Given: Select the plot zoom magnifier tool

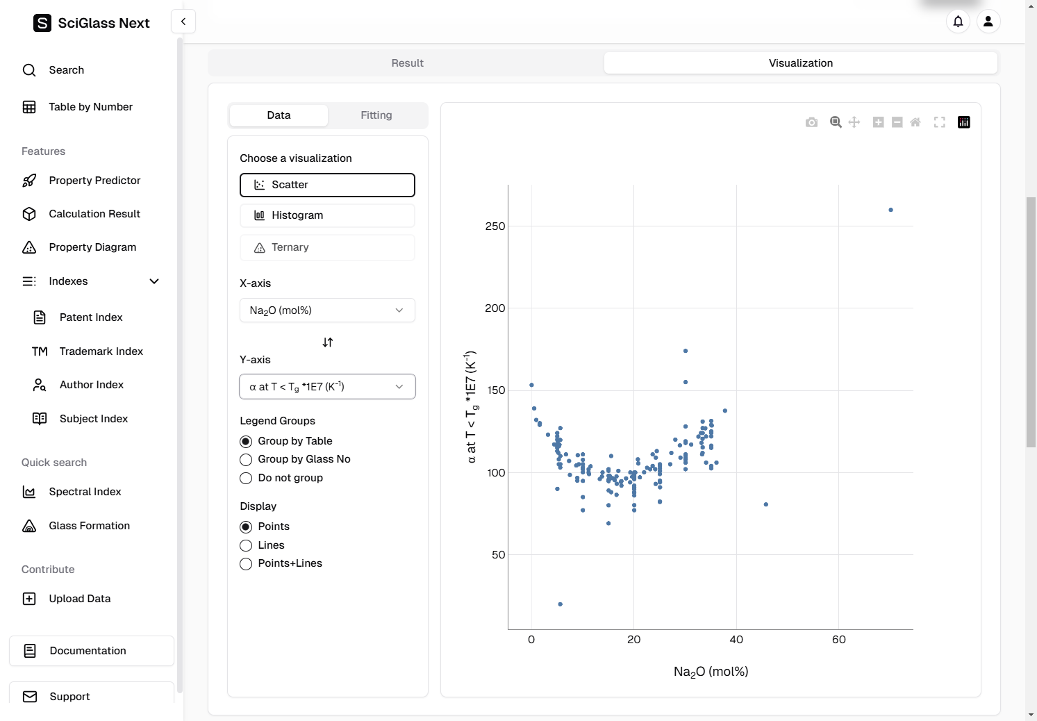Looking at the screenshot, I should (836, 122).
